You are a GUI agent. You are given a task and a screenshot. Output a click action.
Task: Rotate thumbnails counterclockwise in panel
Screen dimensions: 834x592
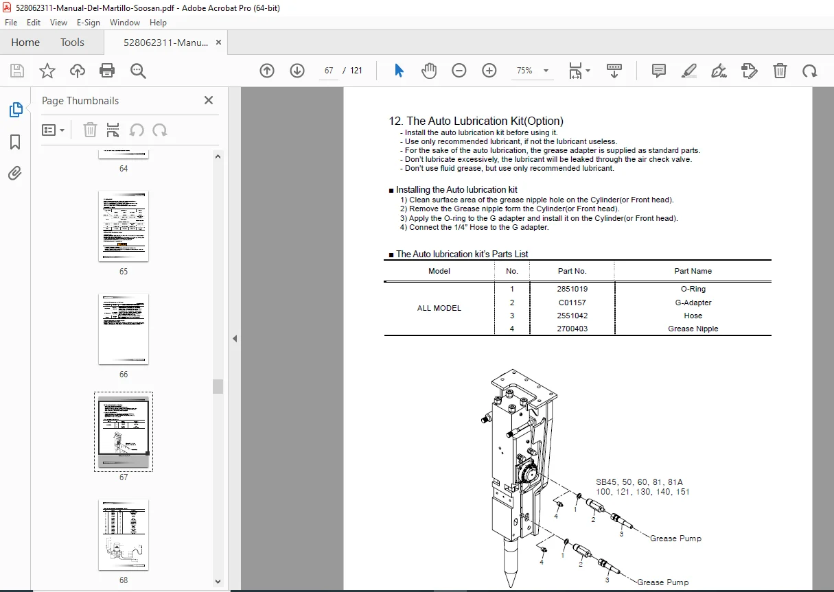137,130
